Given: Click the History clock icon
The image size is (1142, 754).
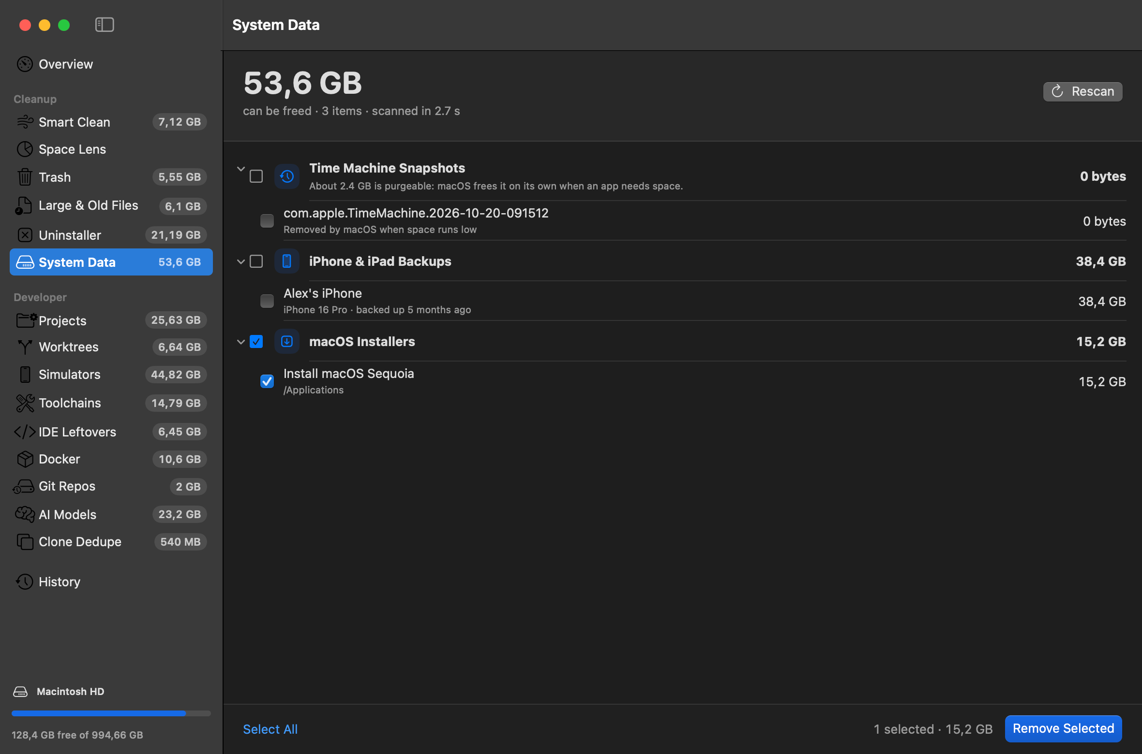Looking at the screenshot, I should click(25, 581).
